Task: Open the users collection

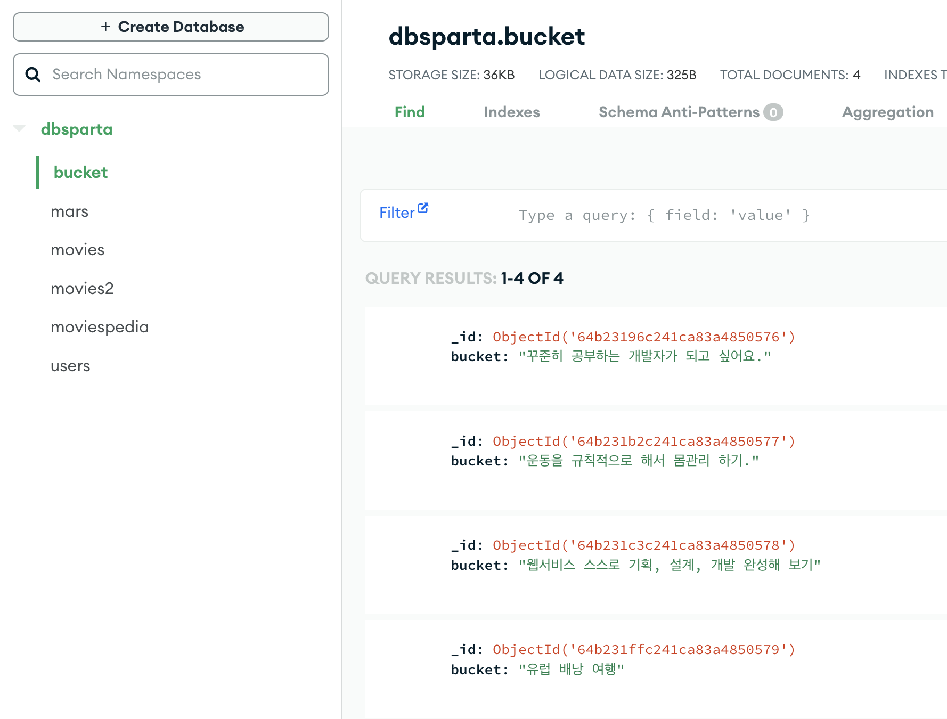Action: coord(70,366)
